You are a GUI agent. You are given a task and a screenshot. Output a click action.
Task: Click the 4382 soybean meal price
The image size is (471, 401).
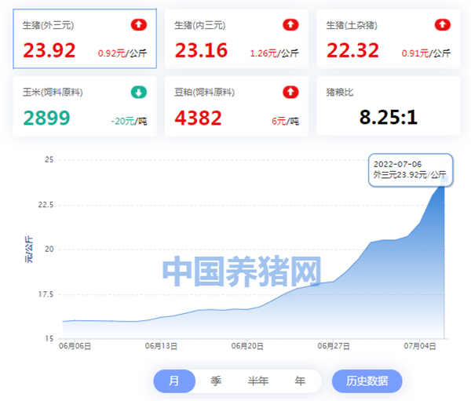[x=199, y=118]
